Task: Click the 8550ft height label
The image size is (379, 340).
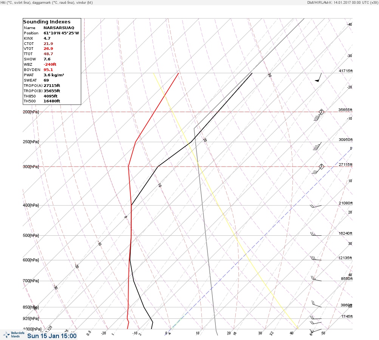Action: pyautogui.click(x=347, y=279)
